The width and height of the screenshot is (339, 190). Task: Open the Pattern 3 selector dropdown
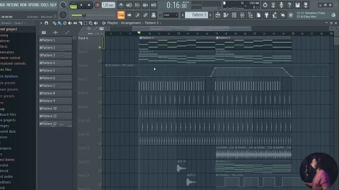coord(197,15)
